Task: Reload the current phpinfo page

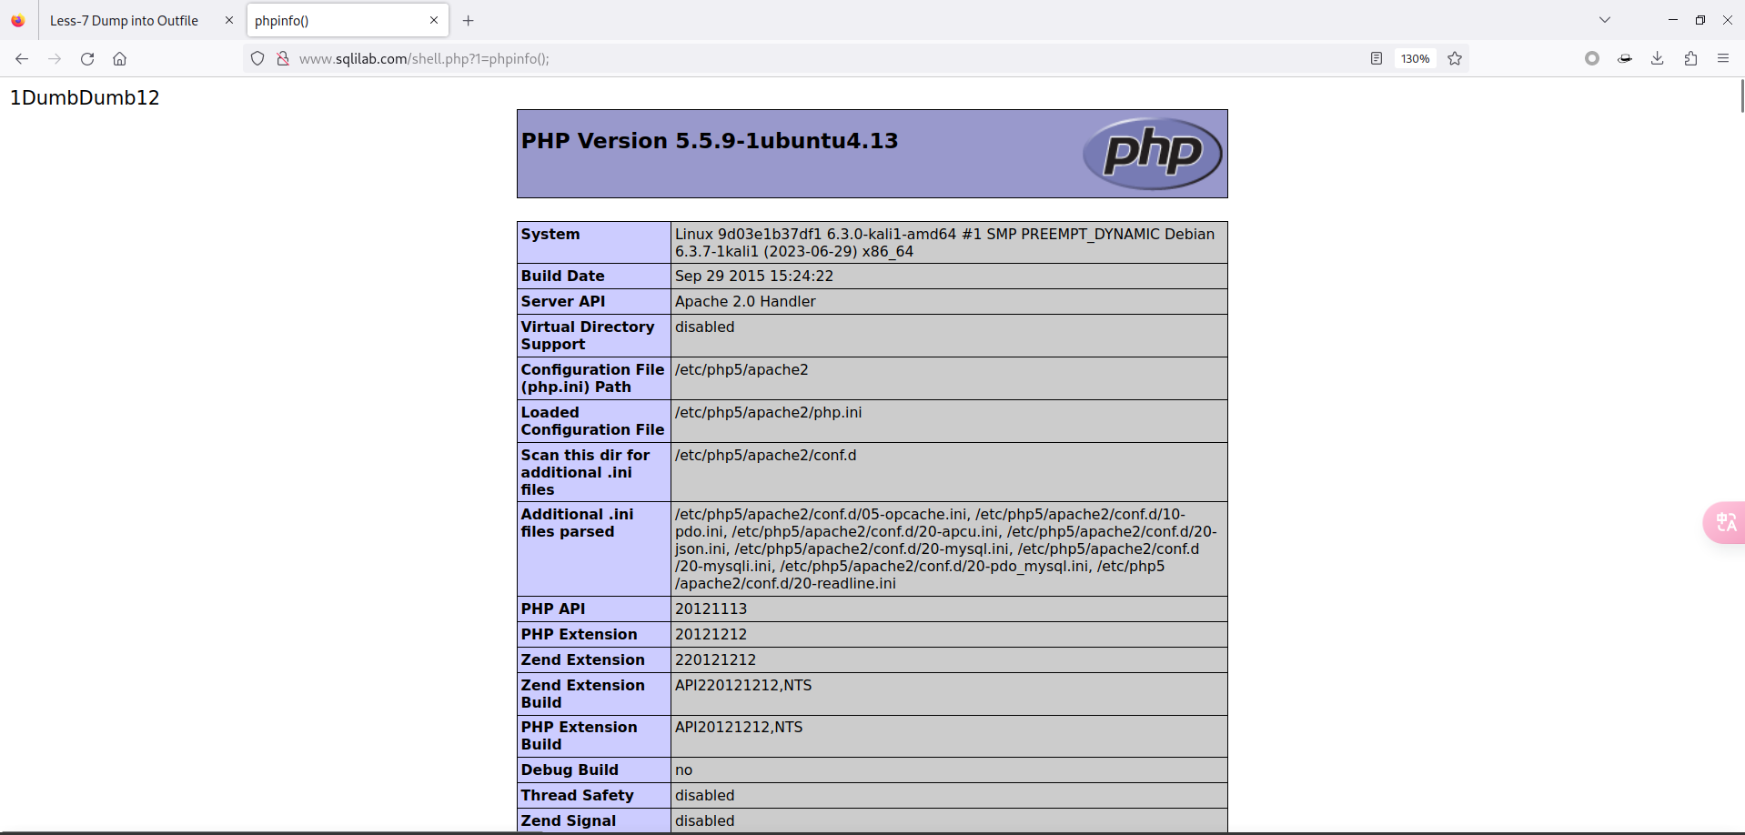Action: click(87, 58)
